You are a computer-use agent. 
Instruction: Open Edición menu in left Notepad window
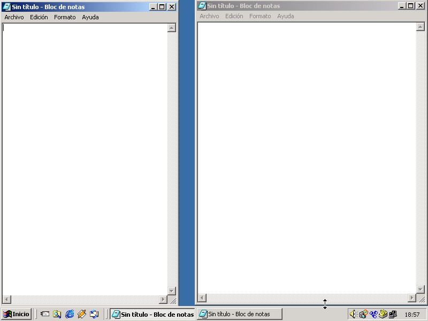pyautogui.click(x=39, y=17)
